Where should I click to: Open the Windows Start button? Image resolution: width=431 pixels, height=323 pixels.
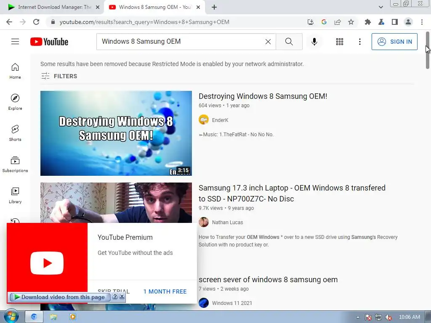(x=11, y=317)
